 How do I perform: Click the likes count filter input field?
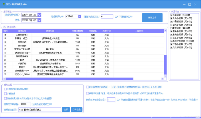point(107,17)
